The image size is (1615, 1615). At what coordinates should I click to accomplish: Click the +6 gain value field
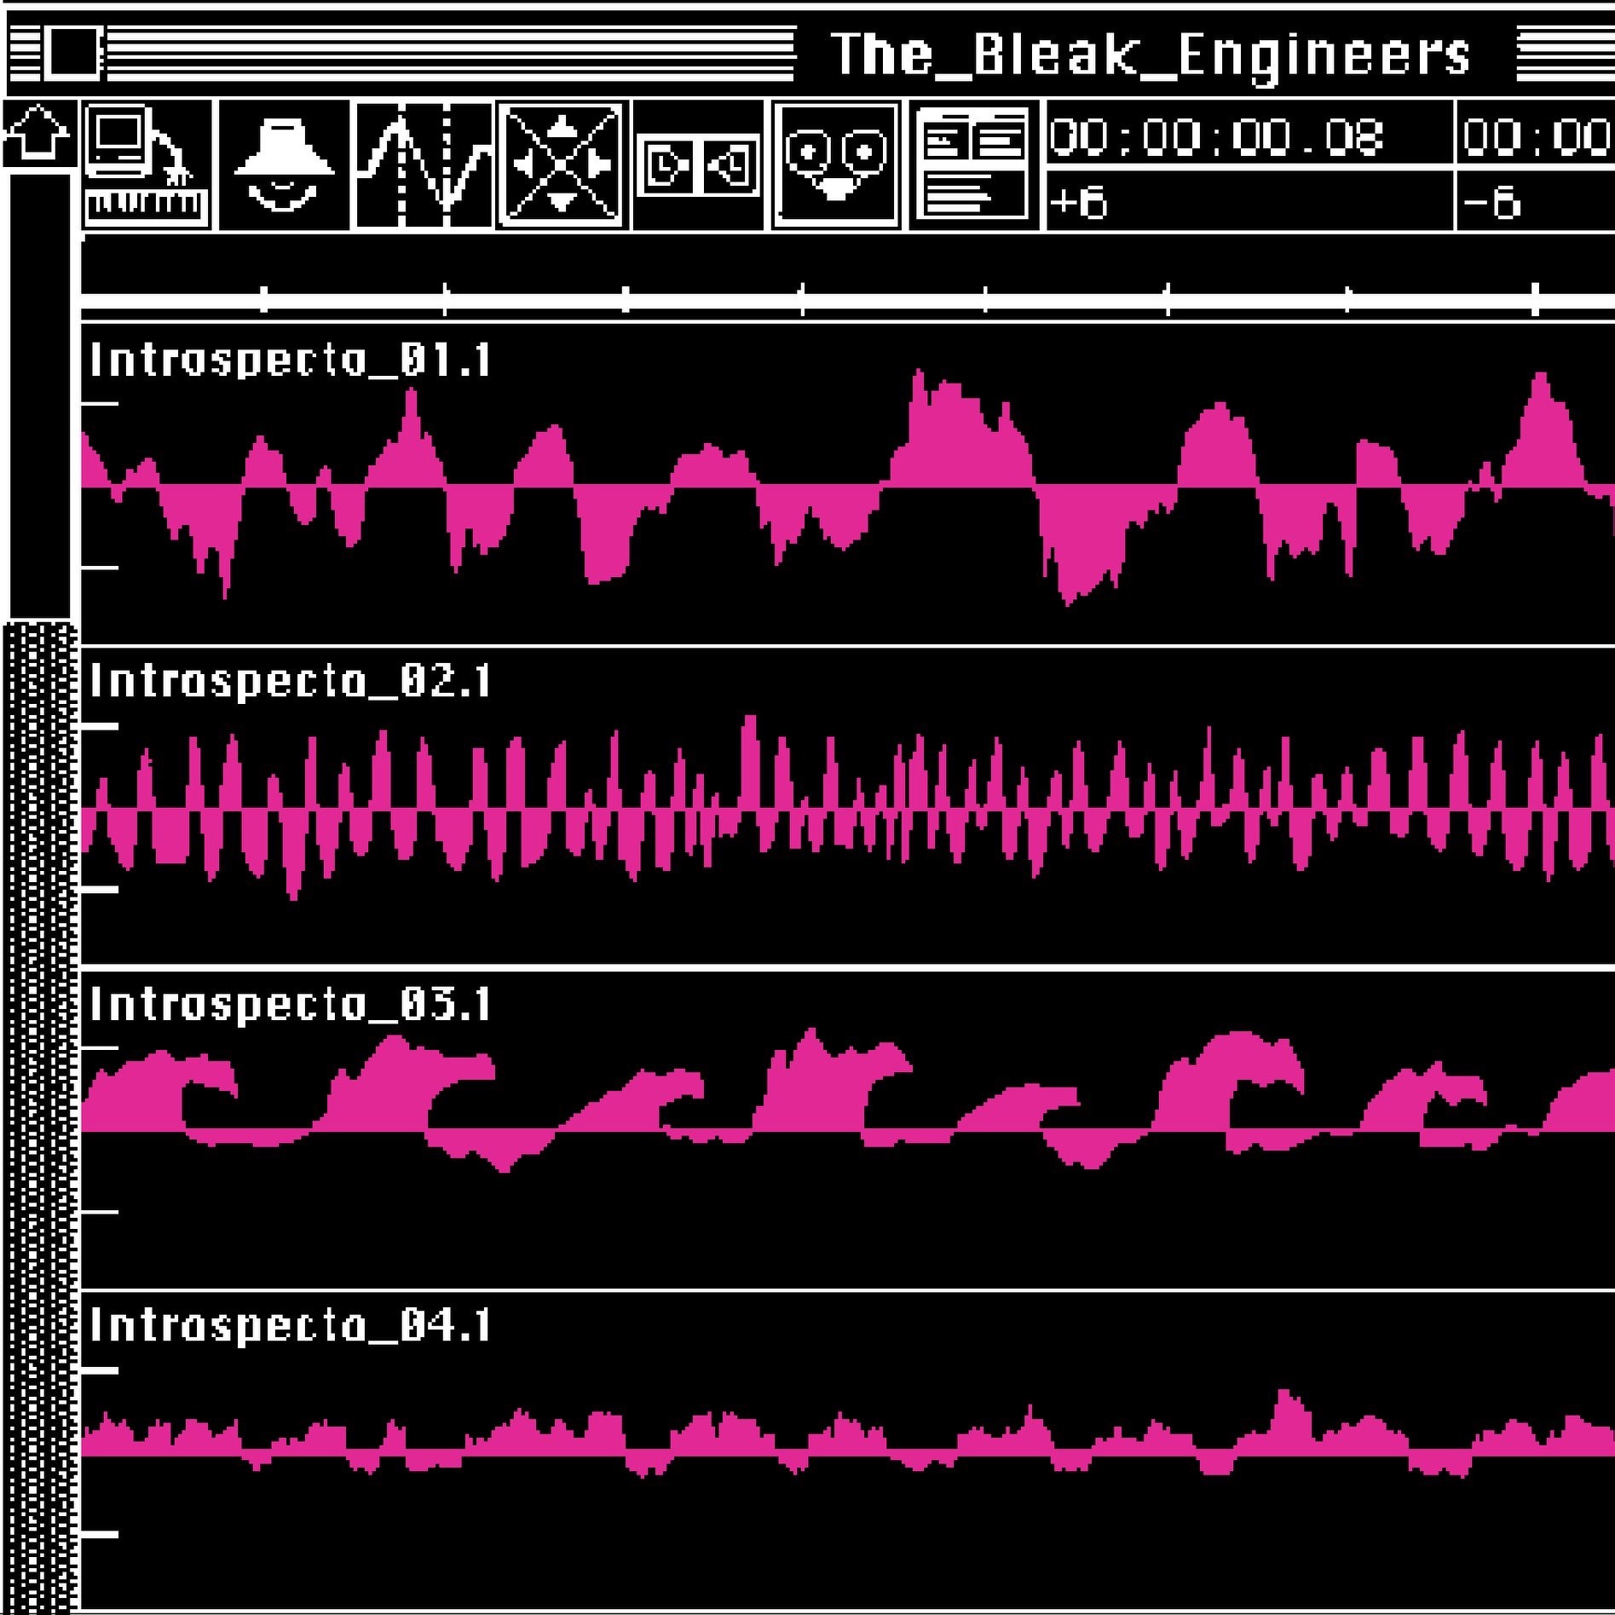(x=1249, y=201)
